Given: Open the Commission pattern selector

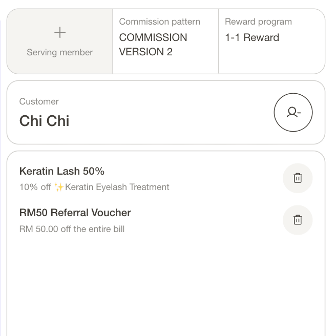Looking at the screenshot, I should (x=165, y=41).
